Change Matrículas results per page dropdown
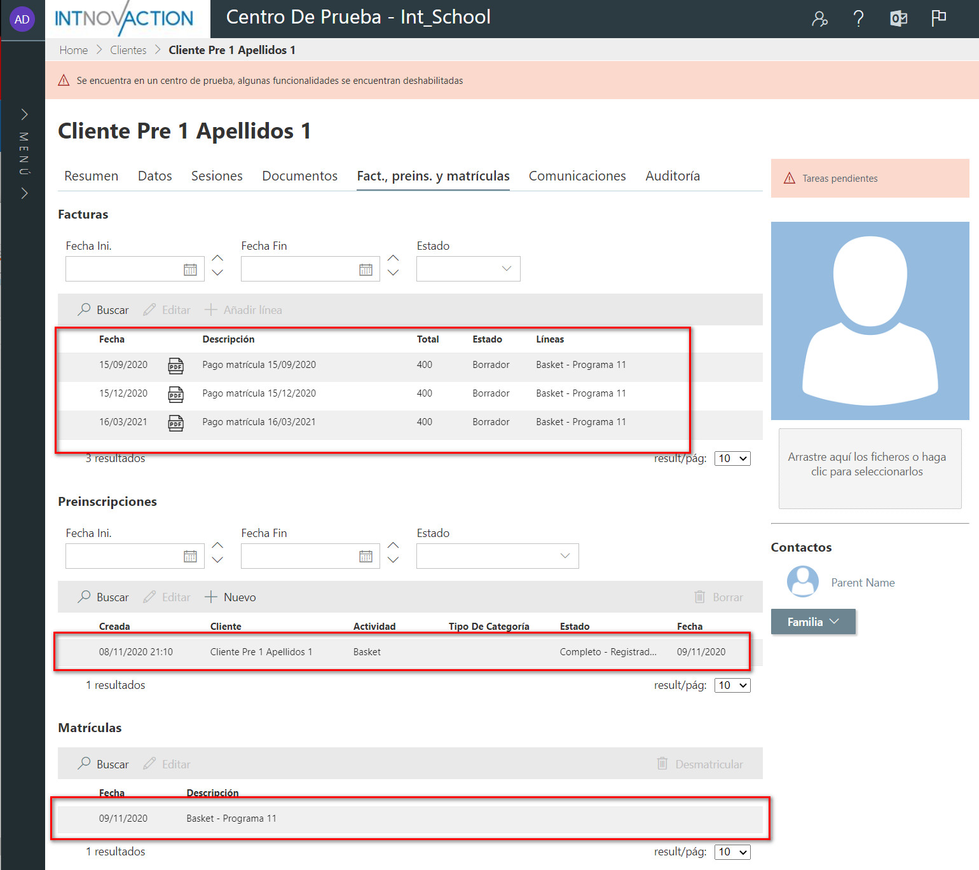This screenshot has width=979, height=870. point(732,852)
